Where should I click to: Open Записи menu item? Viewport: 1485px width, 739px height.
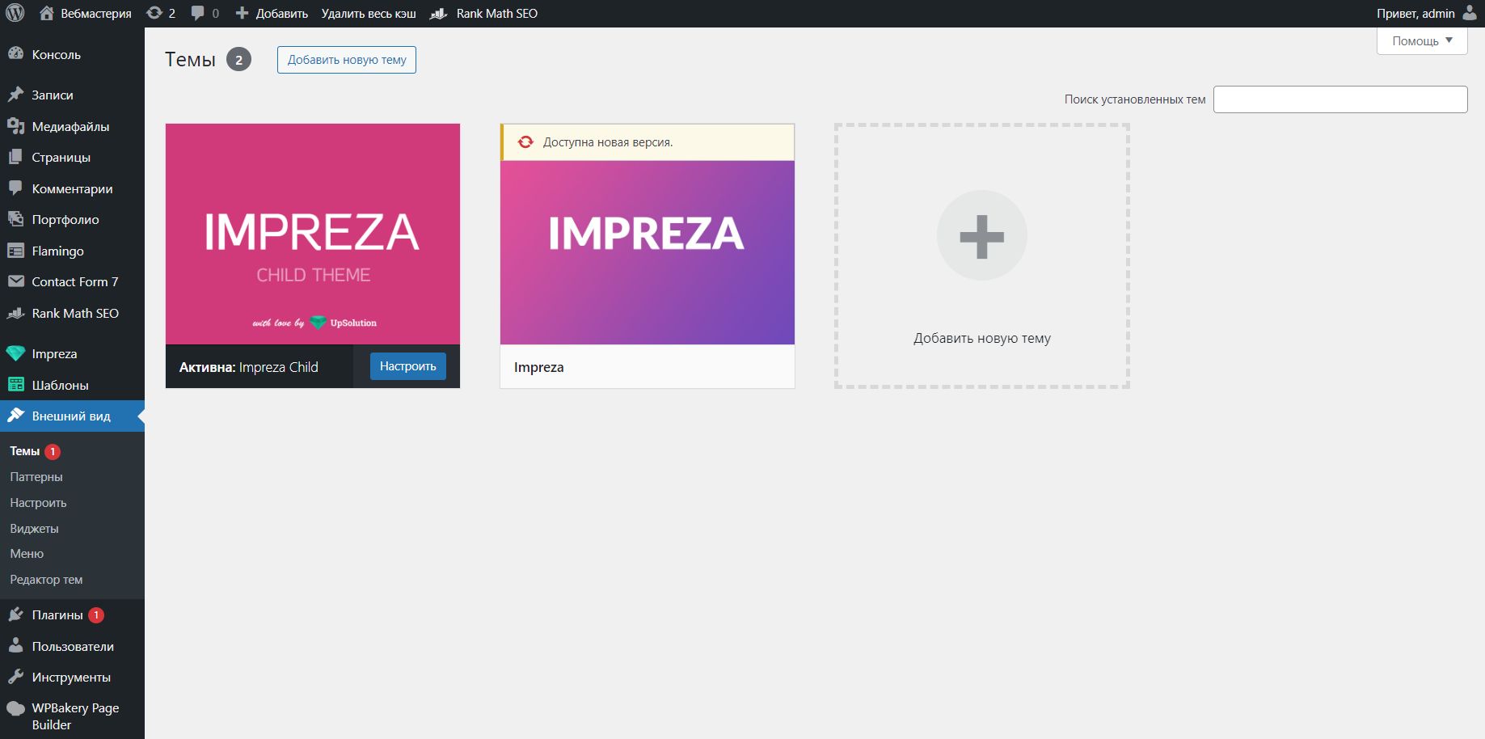coord(72,95)
